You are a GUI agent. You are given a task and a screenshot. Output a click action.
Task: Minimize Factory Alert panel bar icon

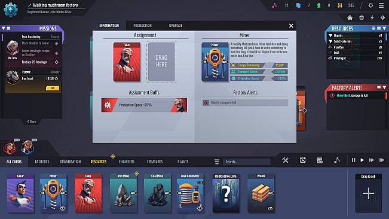click(x=379, y=87)
